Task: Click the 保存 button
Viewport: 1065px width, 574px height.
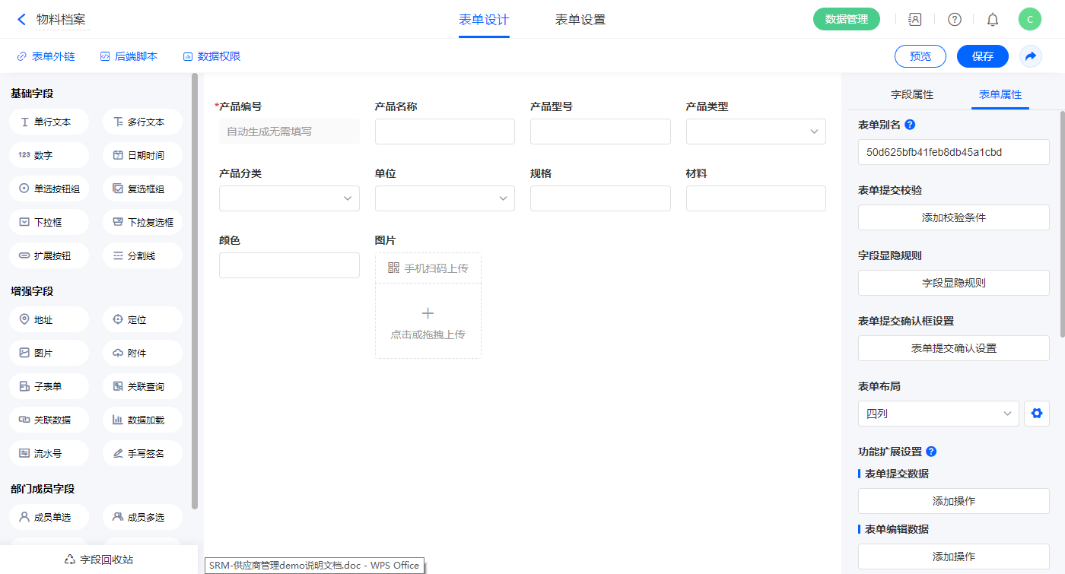Action: pyautogui.click(x=982, y=56)
